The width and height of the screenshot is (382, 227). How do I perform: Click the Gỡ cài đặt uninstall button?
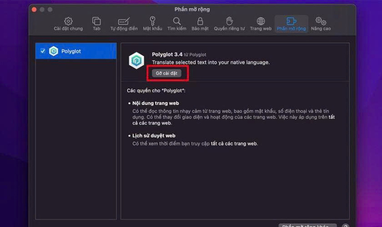click(x=167, y=73)
